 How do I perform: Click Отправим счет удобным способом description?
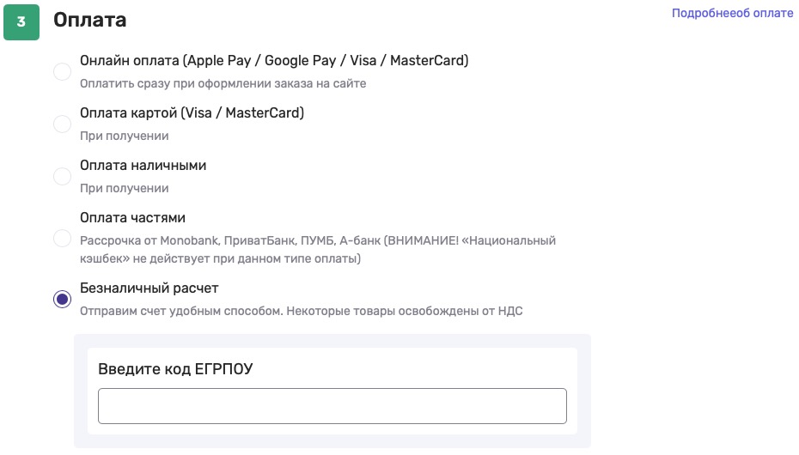click(x=301, y=311)
